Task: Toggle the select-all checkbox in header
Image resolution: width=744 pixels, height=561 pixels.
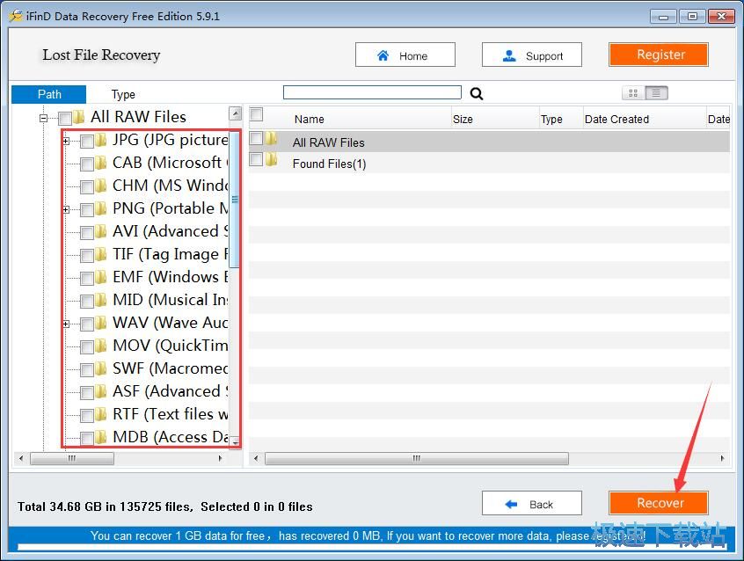Action: pyautogui.click(x=257, y=114)
